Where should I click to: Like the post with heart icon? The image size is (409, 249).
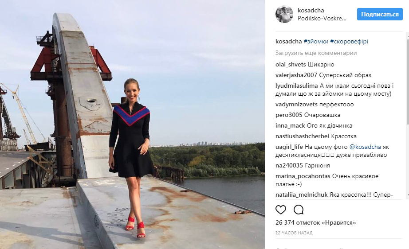pos(281,210)
